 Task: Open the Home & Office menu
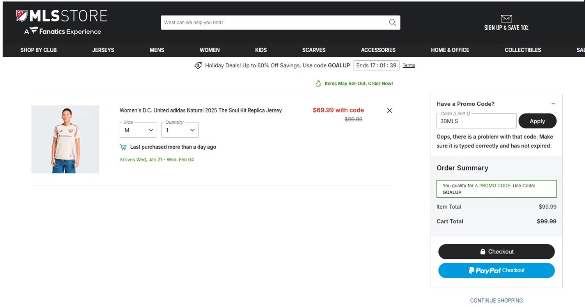point(450,50)
